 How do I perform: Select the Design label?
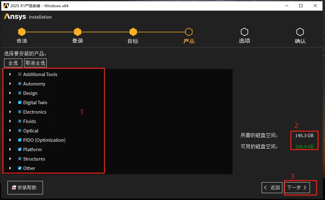click(x=30, y=93)
